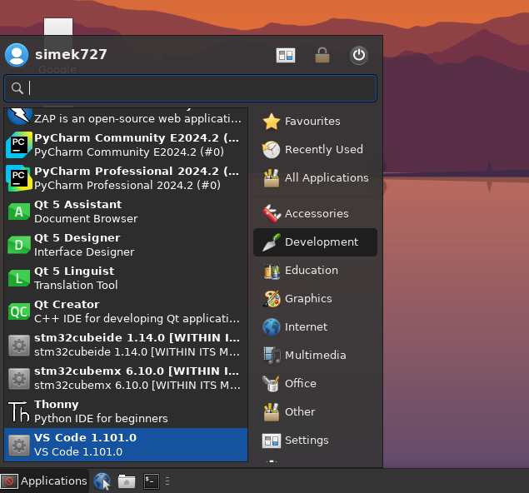Click the stm32cubemx gear icon

coord(19,379)
